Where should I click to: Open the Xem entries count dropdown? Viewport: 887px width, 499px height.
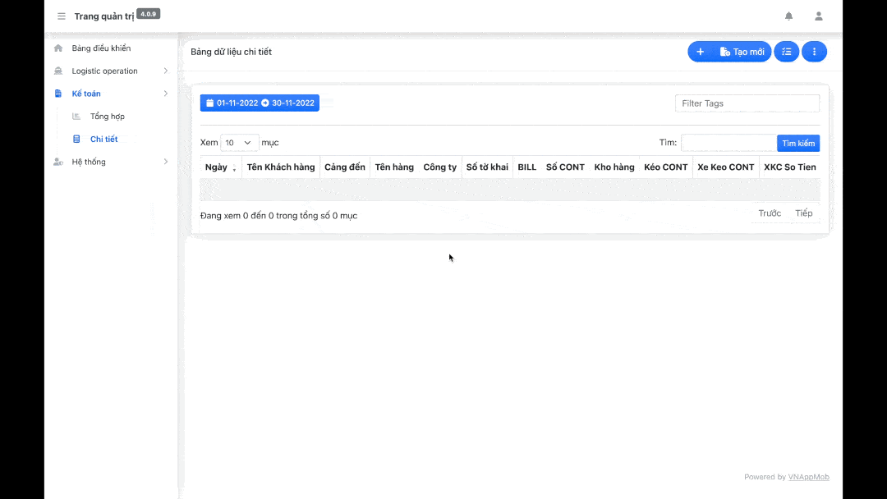click(x=239, y=143)
